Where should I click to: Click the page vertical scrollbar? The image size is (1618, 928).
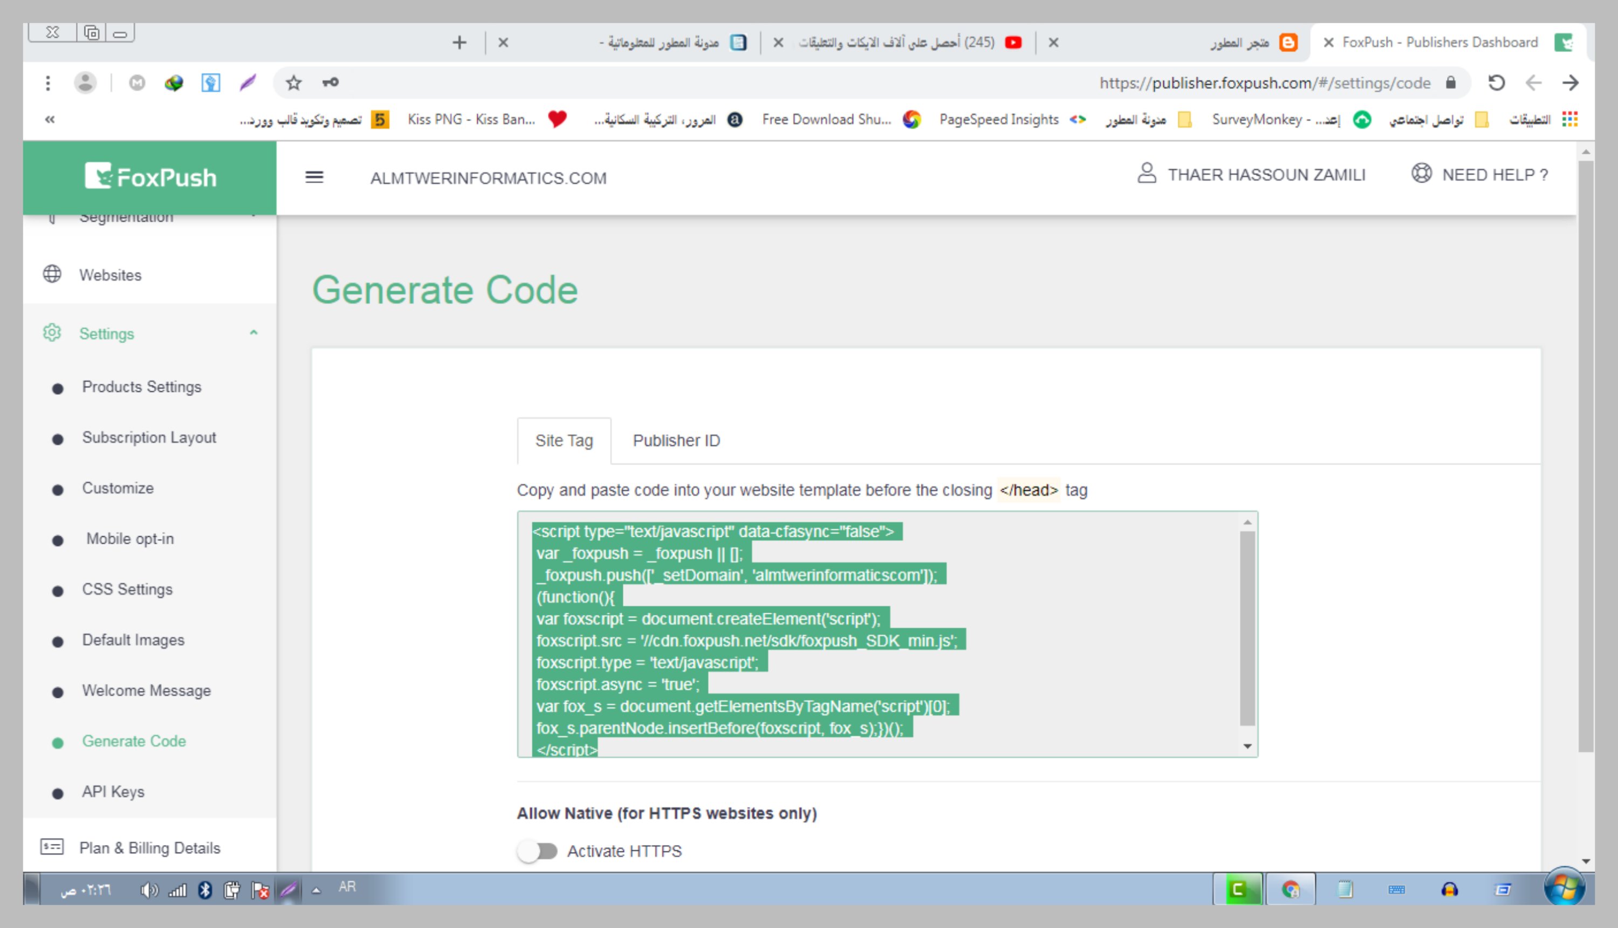click(1586, 456)
